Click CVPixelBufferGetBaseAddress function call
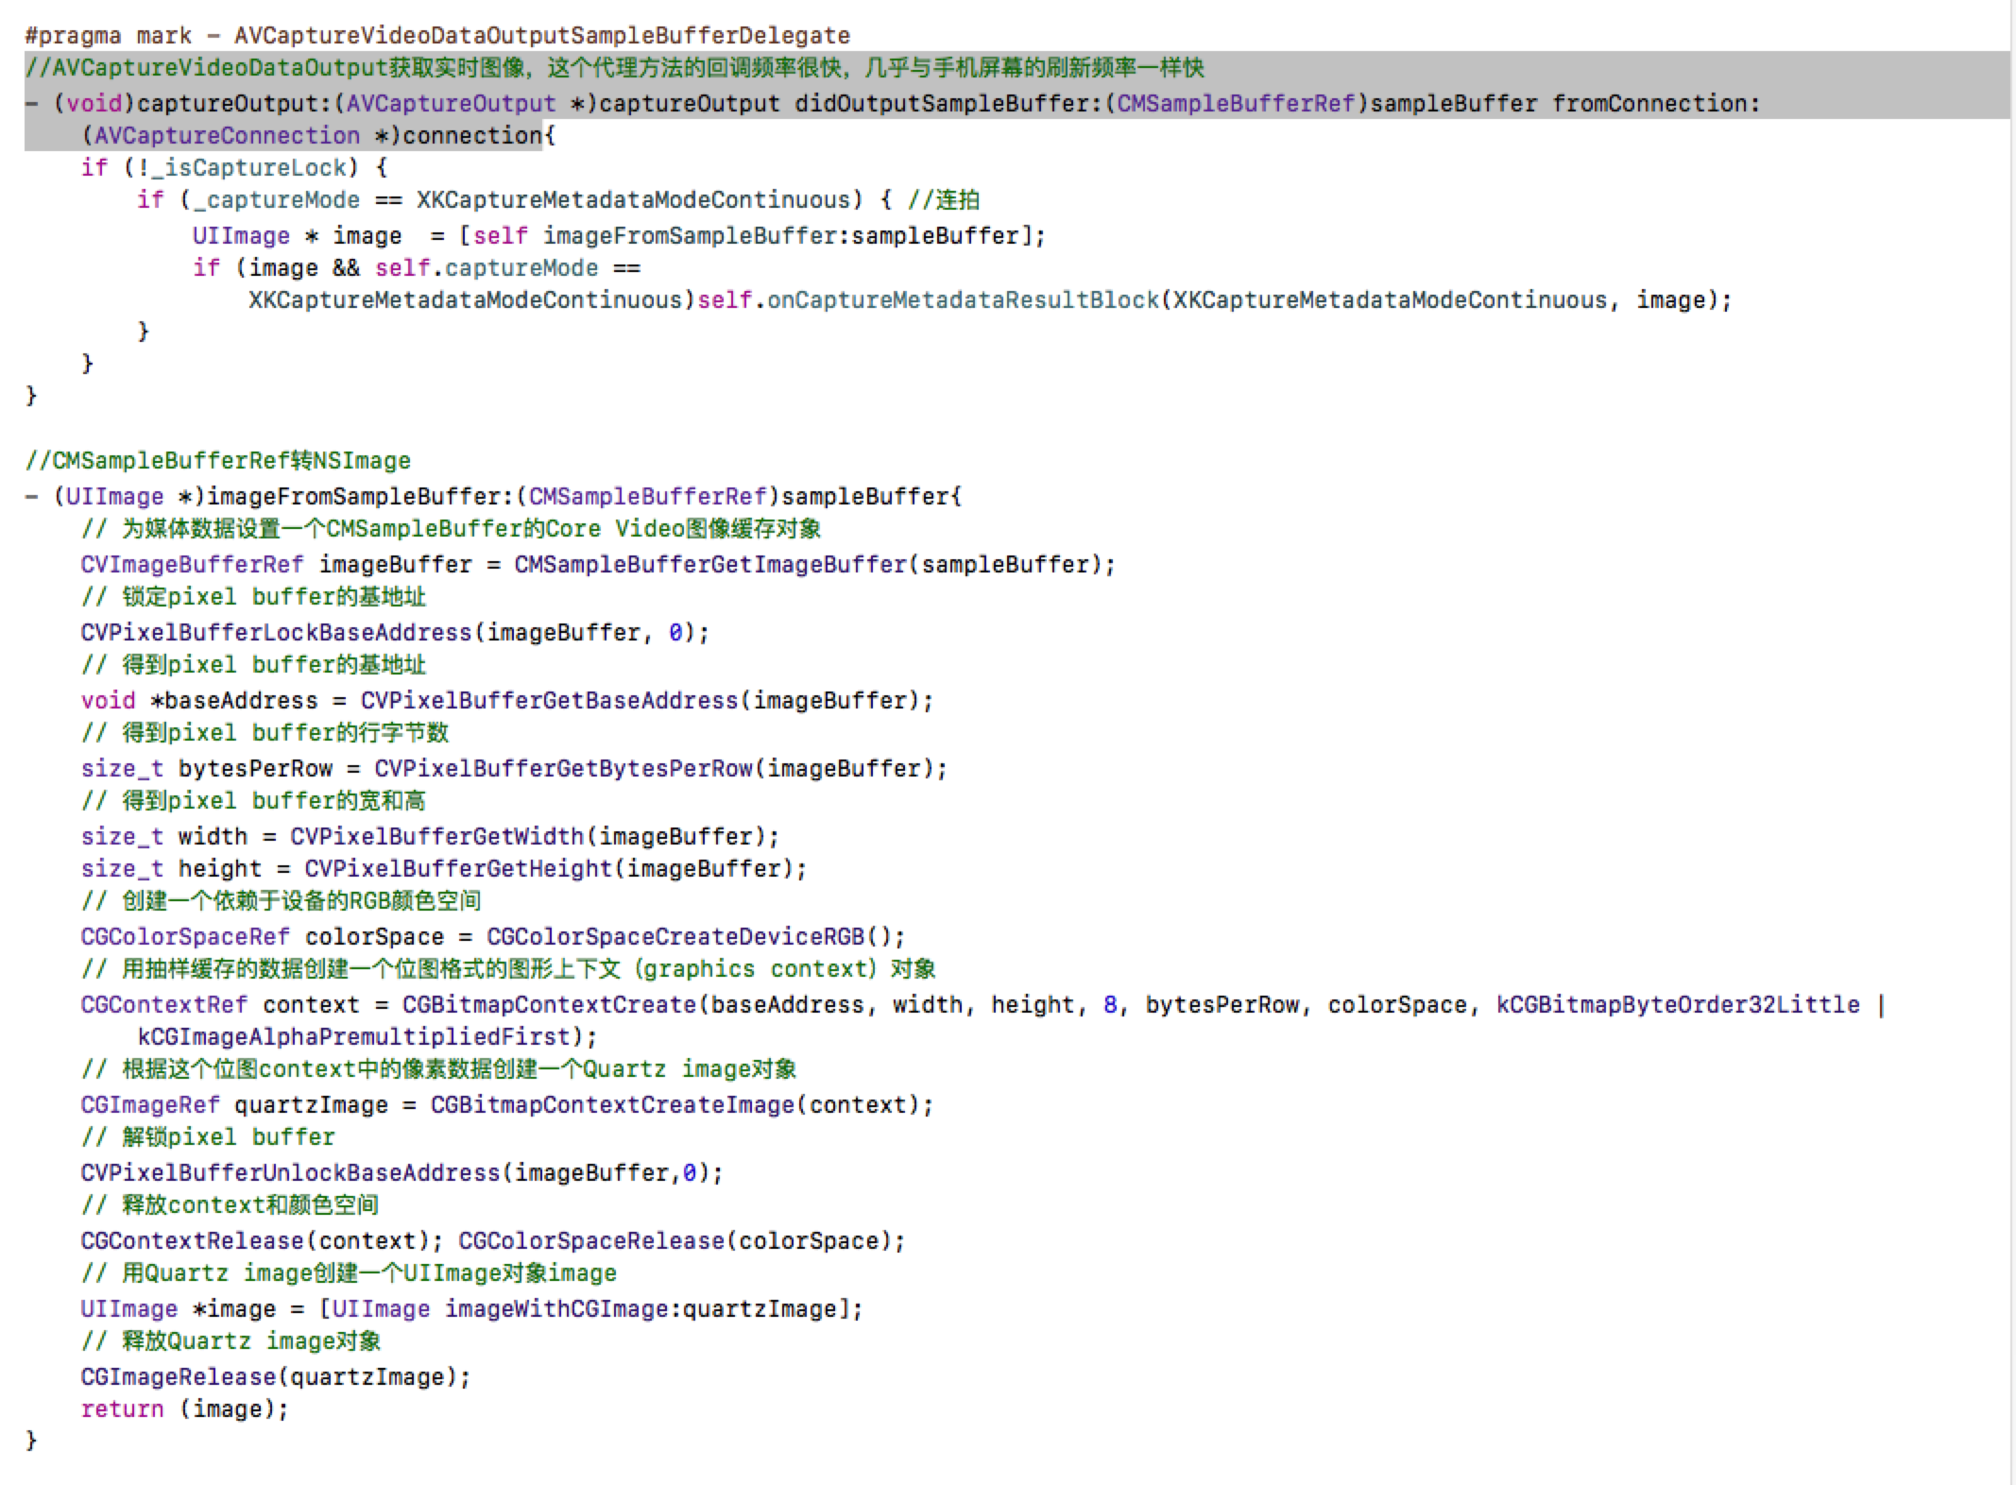The height and width of the screenshot is (1485, 2016). [x=549, y=701]
